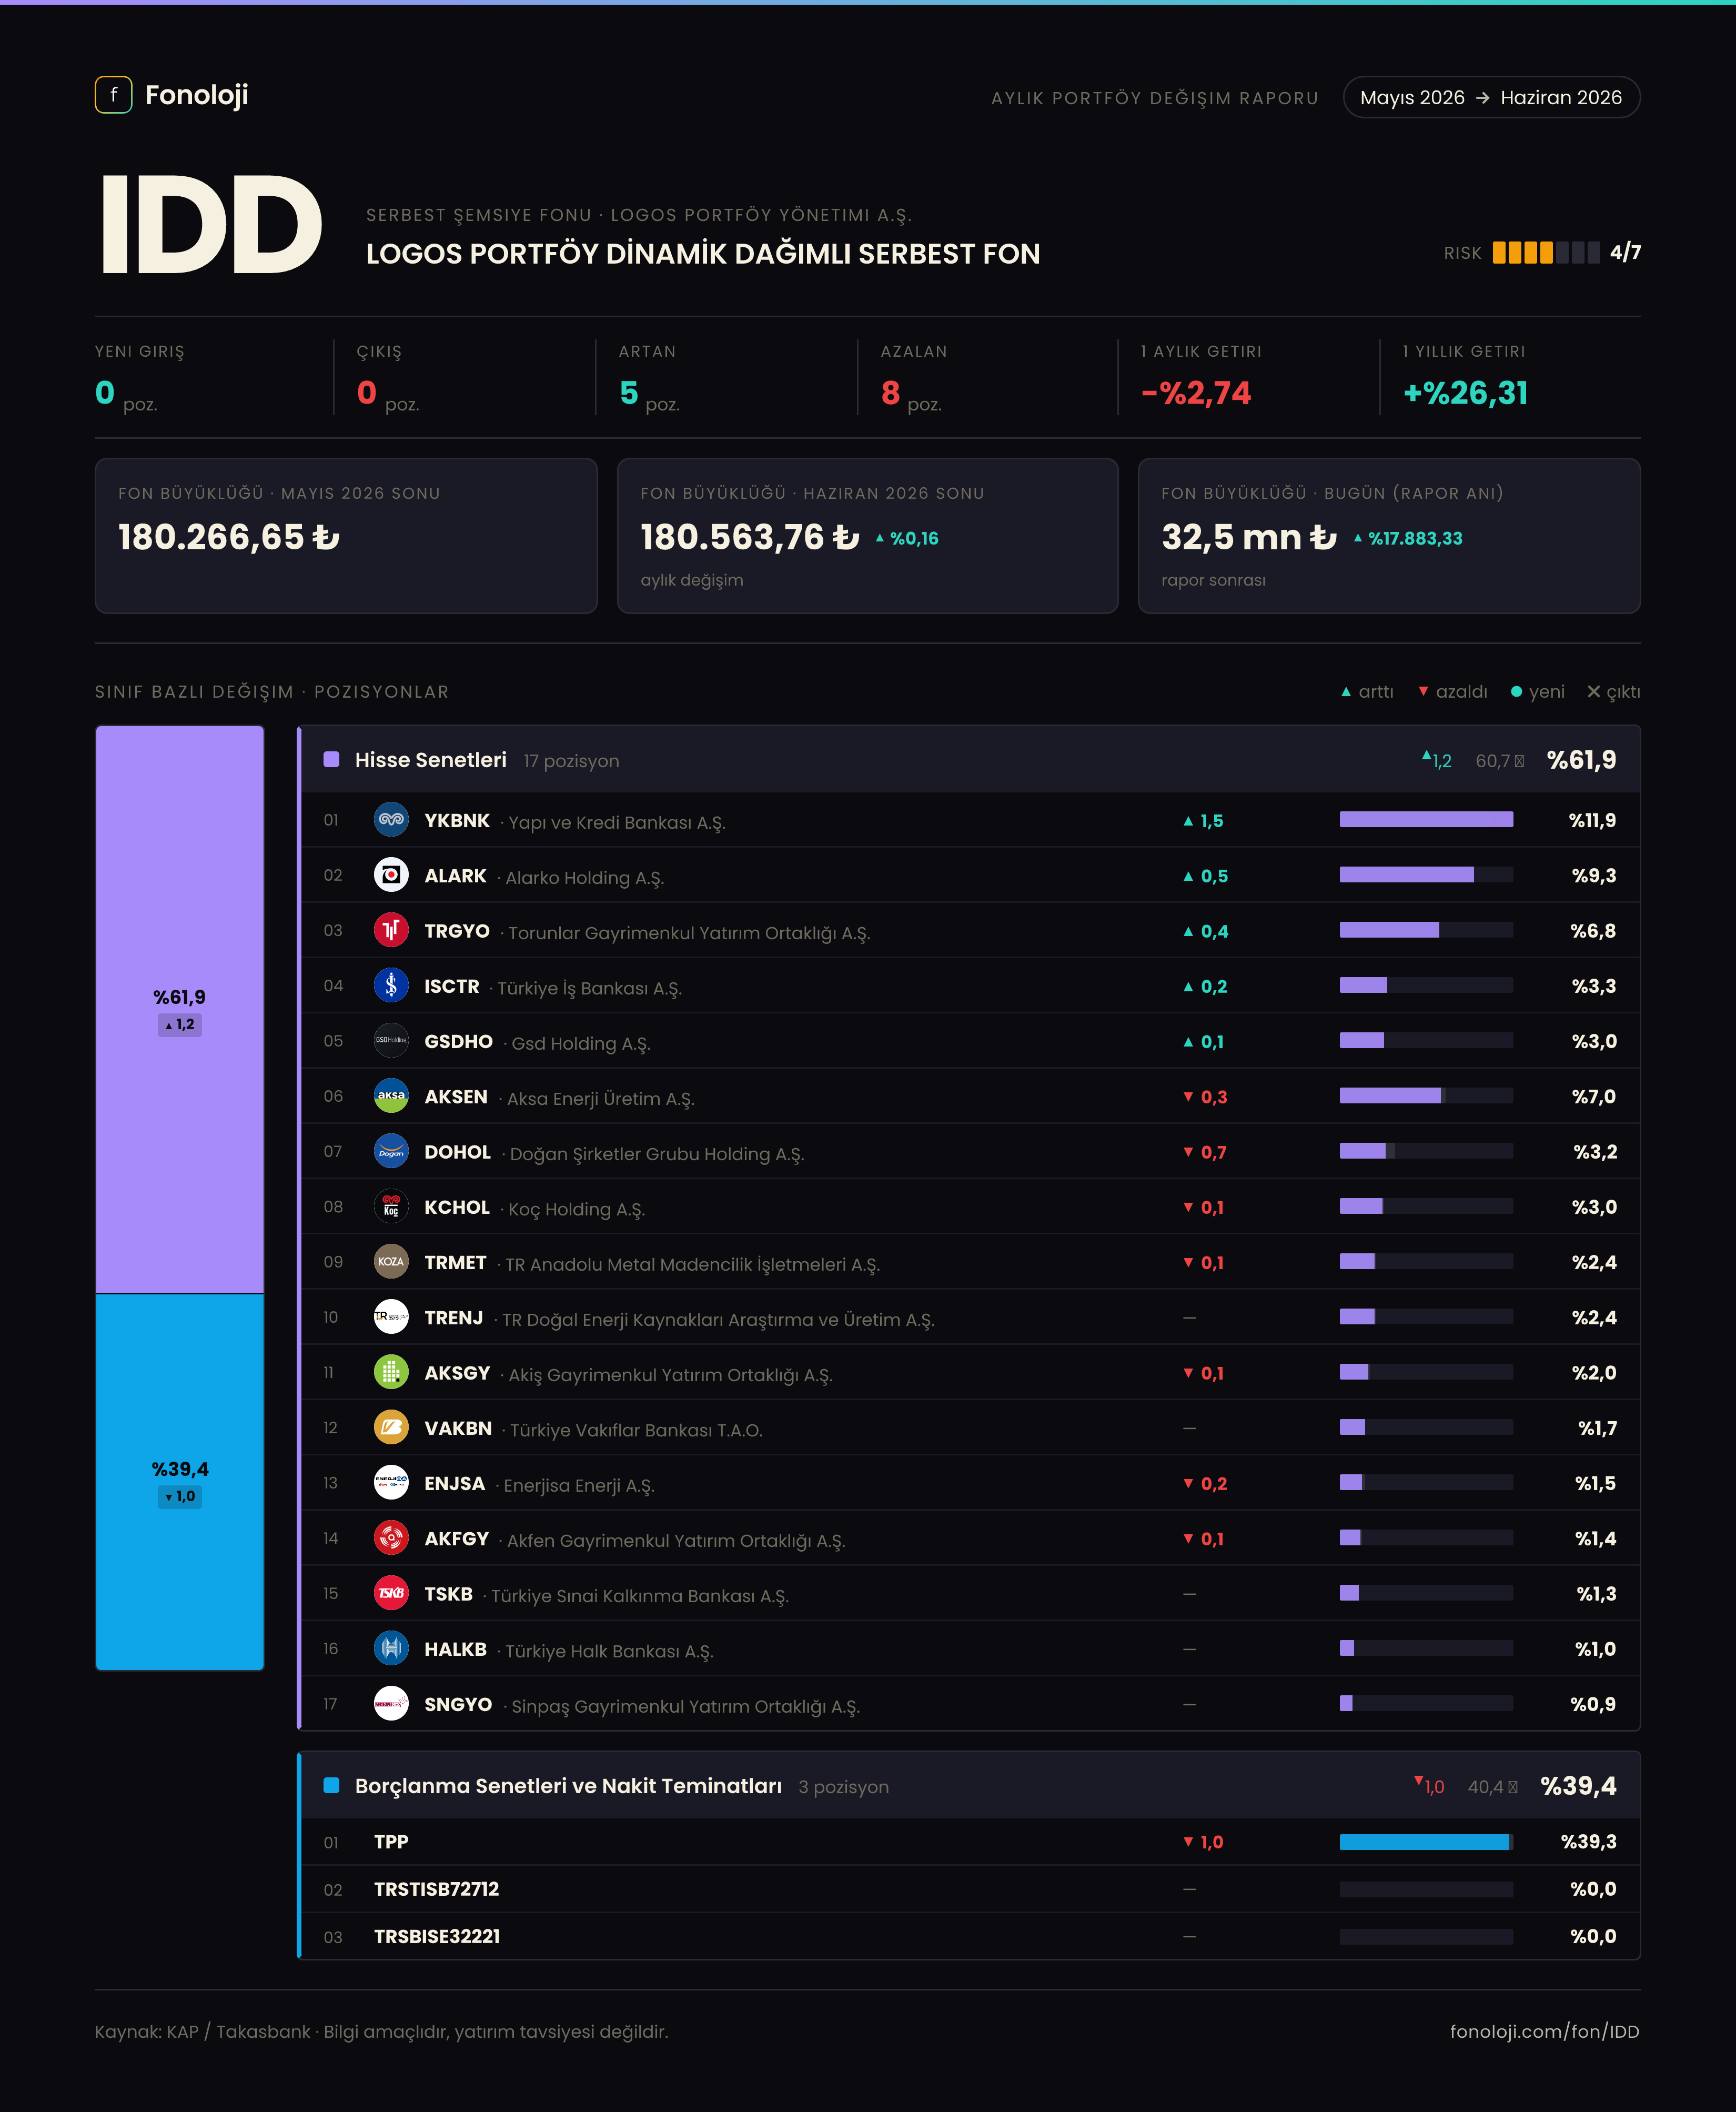Click the ISCTR bank logo

pyautogui.click(x=391, y=986)
